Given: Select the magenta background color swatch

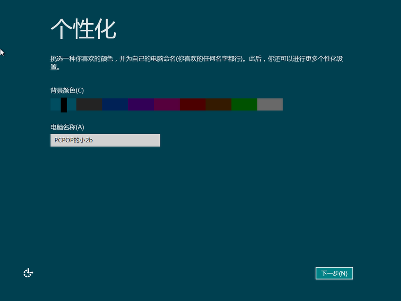Looking at the screenshot, I should tap(166, 104).
